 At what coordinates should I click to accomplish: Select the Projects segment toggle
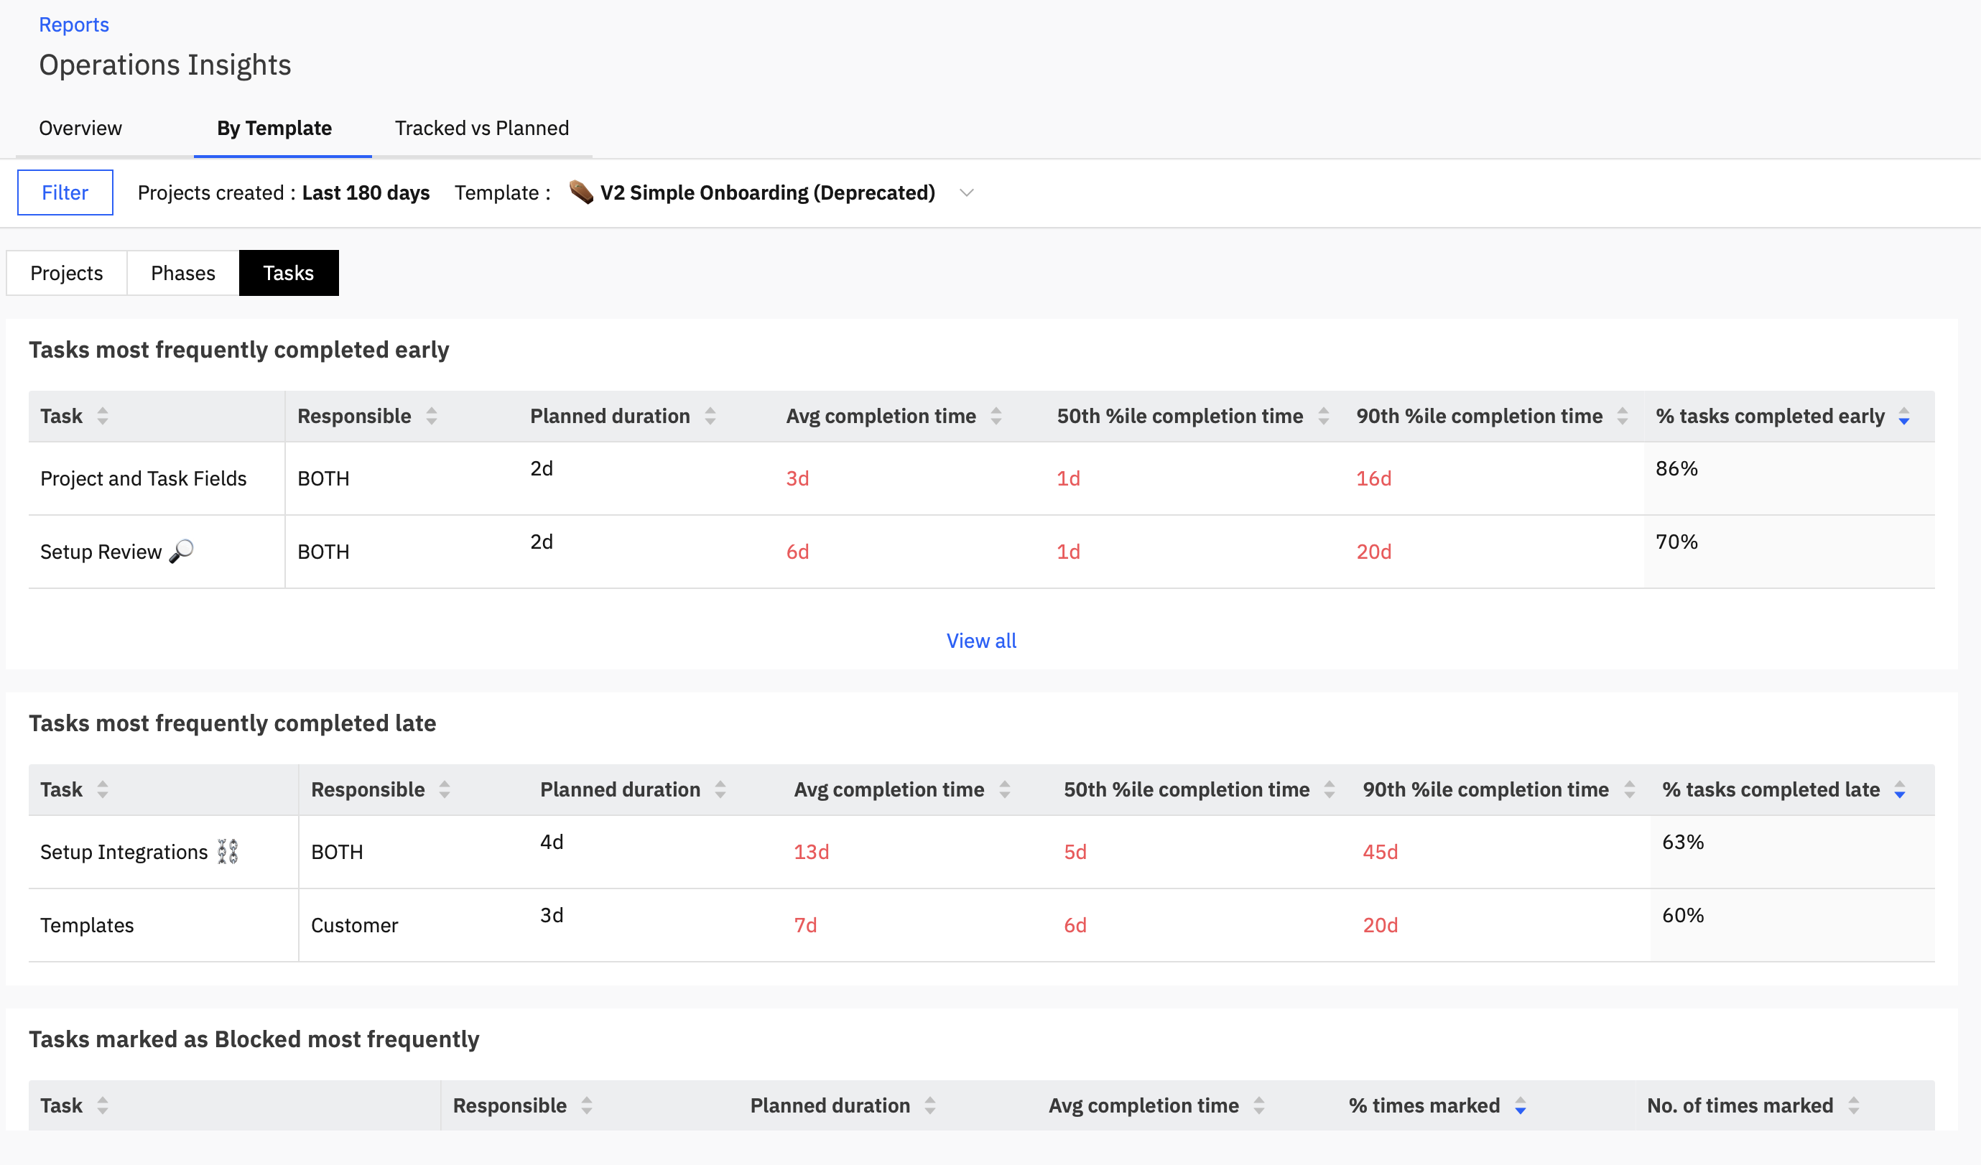[x=66, y=273]
